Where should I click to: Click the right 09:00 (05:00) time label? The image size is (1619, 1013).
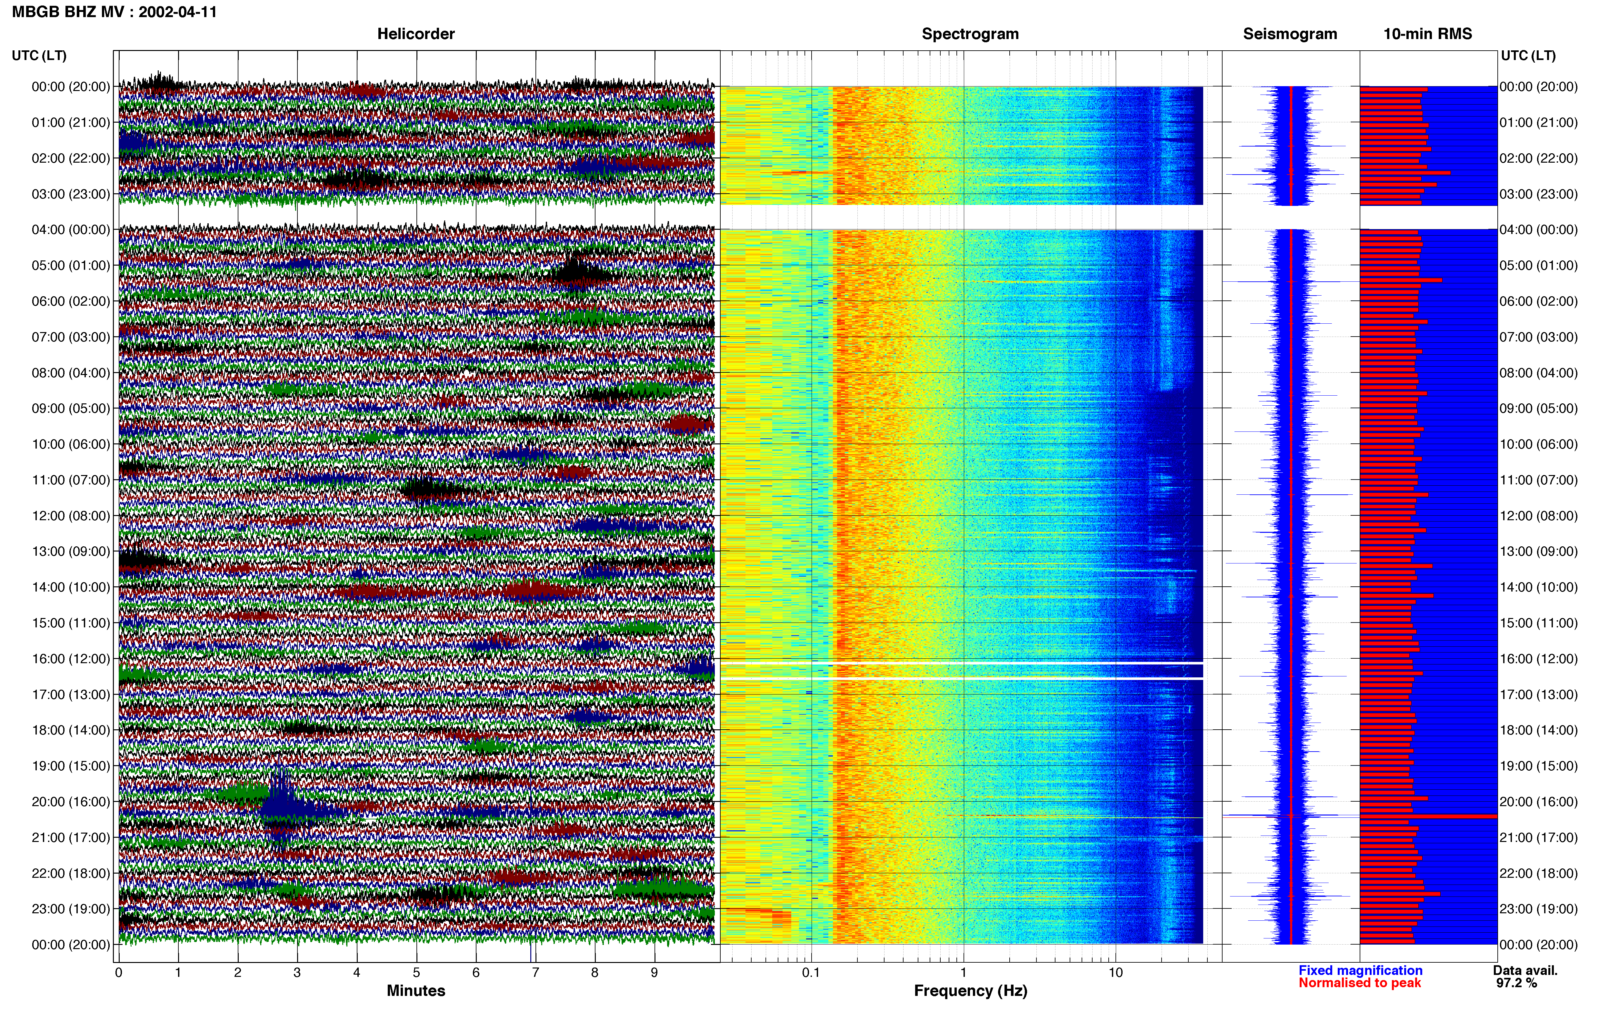[1539, 409]
